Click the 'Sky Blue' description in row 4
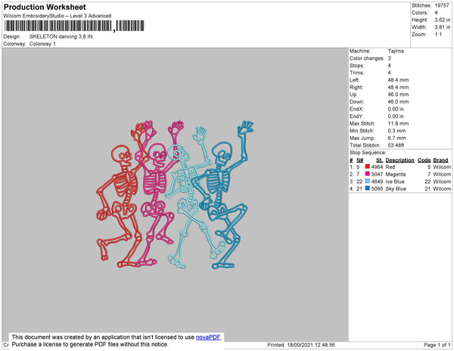Viewport: 454px width, 351px height. [x=396, y=188]
